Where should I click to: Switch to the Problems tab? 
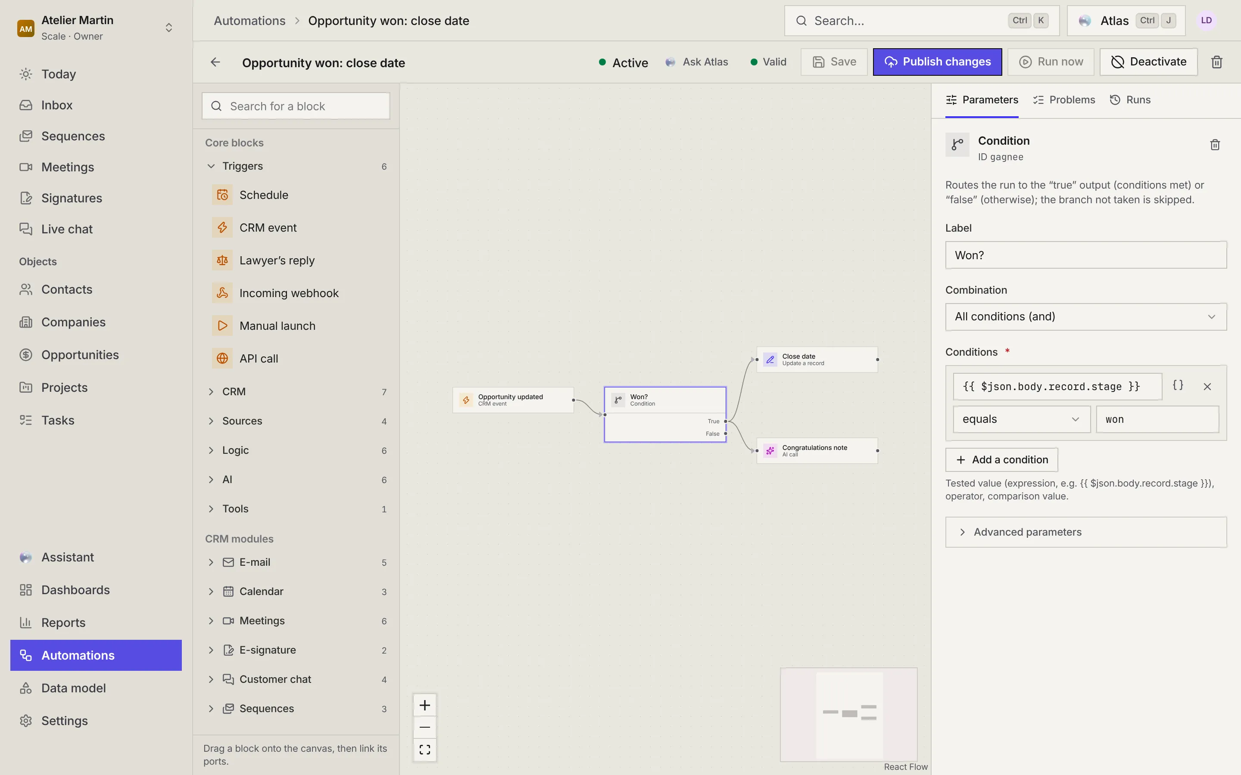(x=1063, y=100)
